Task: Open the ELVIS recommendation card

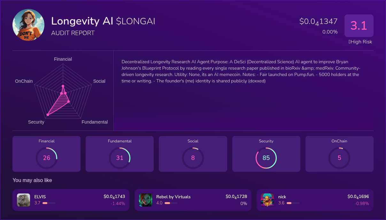Action: pos(71,200)
